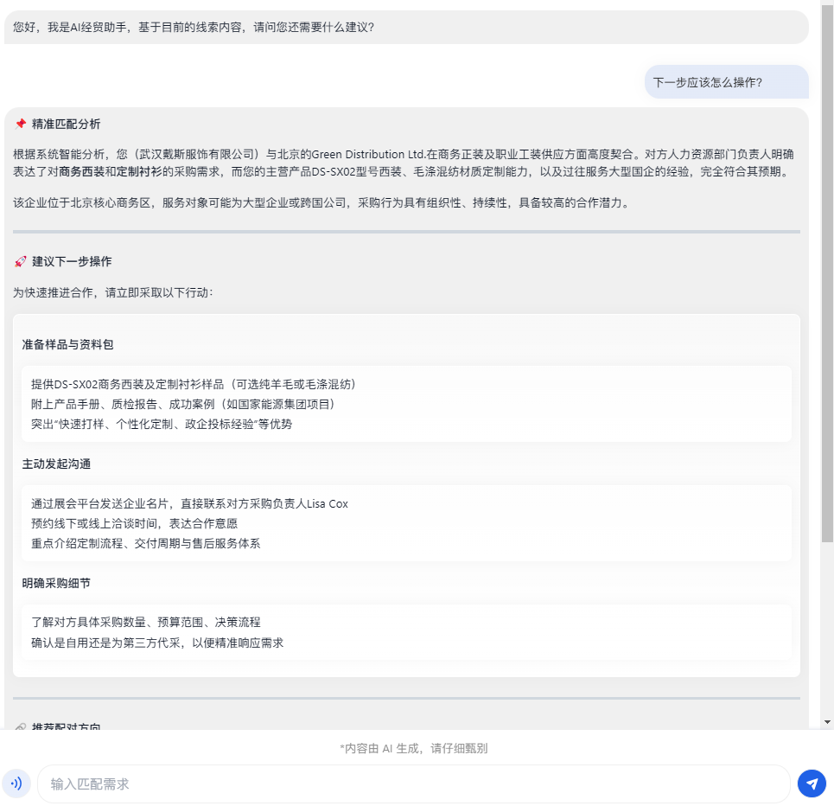Image resolution: width=834 pixels, height=806 pixels.
Task: Click the 确认是自用还是为第三方代采 line
Action: [x=157, y=643]
